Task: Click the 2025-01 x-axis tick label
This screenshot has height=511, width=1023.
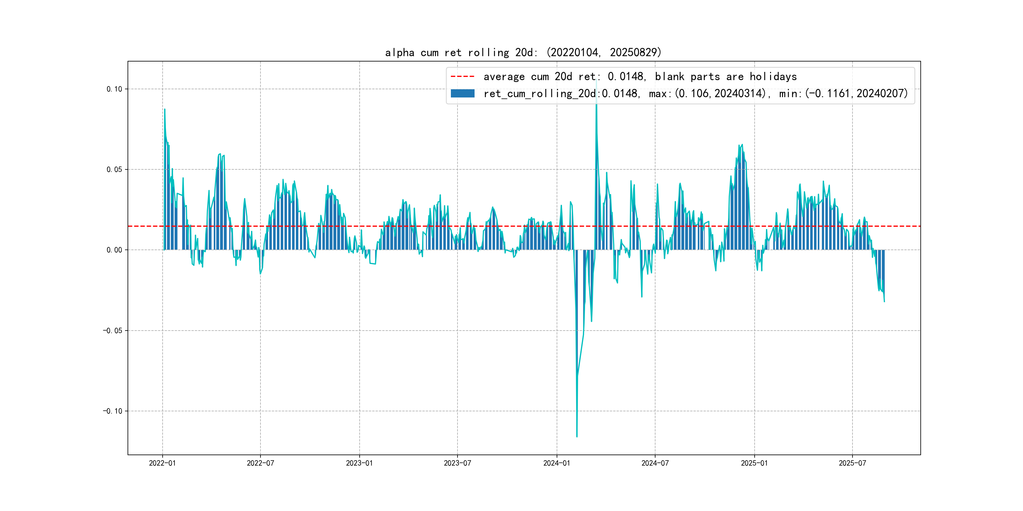Action: pyautogui.click(x=754, y=463)
